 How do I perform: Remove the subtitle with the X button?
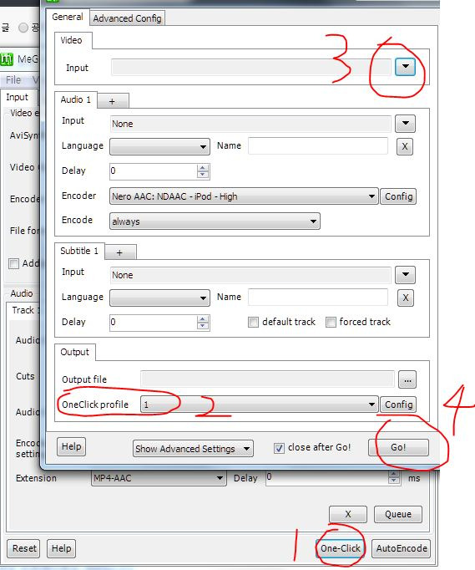click(405, 298)
